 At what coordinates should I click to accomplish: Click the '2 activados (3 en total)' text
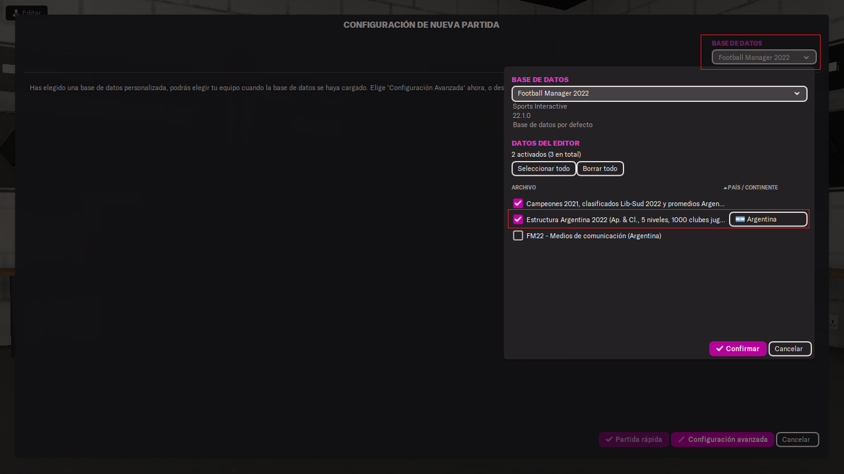pos(546,154)
